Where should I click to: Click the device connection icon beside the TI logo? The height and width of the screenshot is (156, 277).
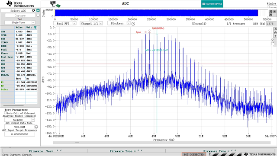point(55,4)
